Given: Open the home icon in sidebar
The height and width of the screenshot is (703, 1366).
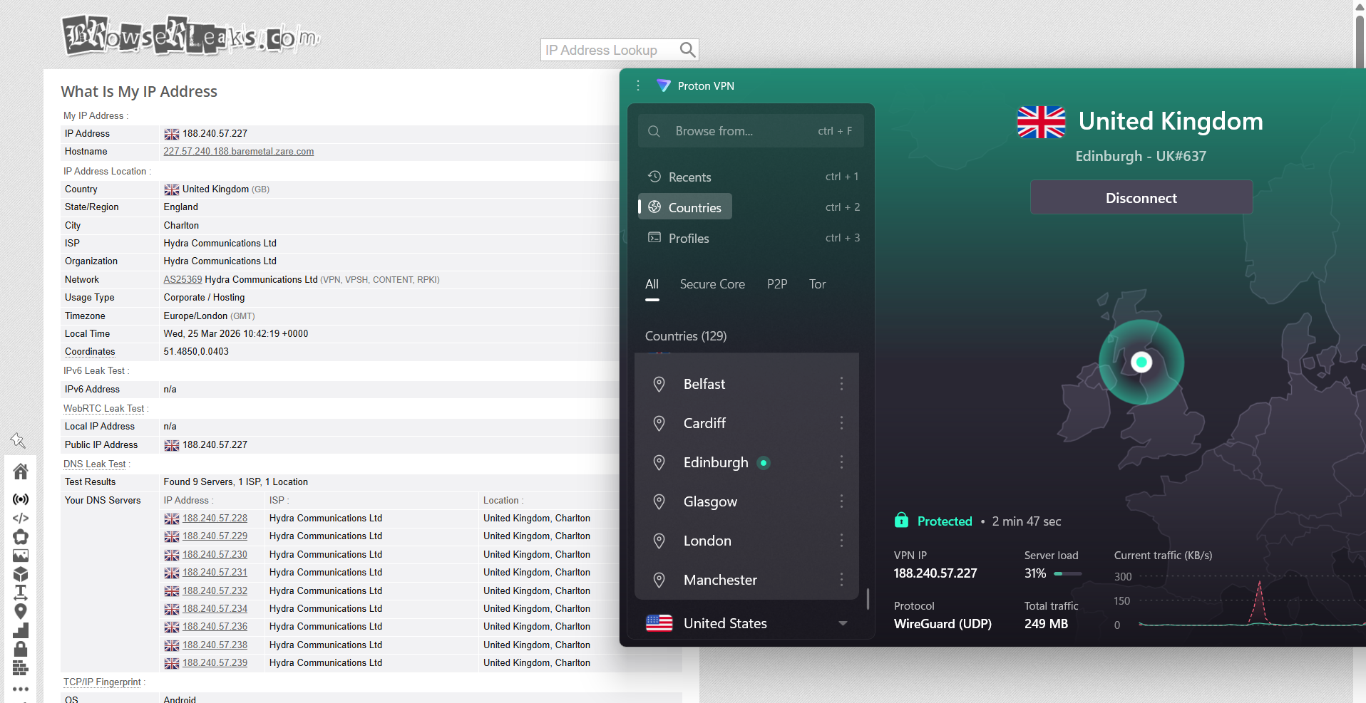Looking at the screenshot, I should coord(21,472).
